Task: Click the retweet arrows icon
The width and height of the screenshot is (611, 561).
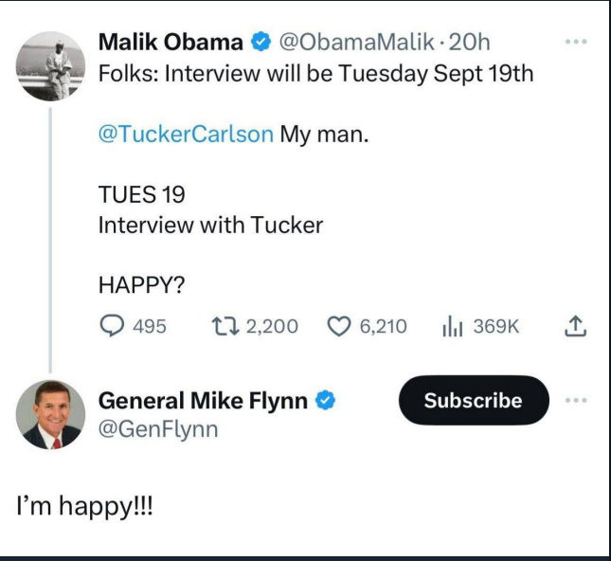Action: click(224, 326)
